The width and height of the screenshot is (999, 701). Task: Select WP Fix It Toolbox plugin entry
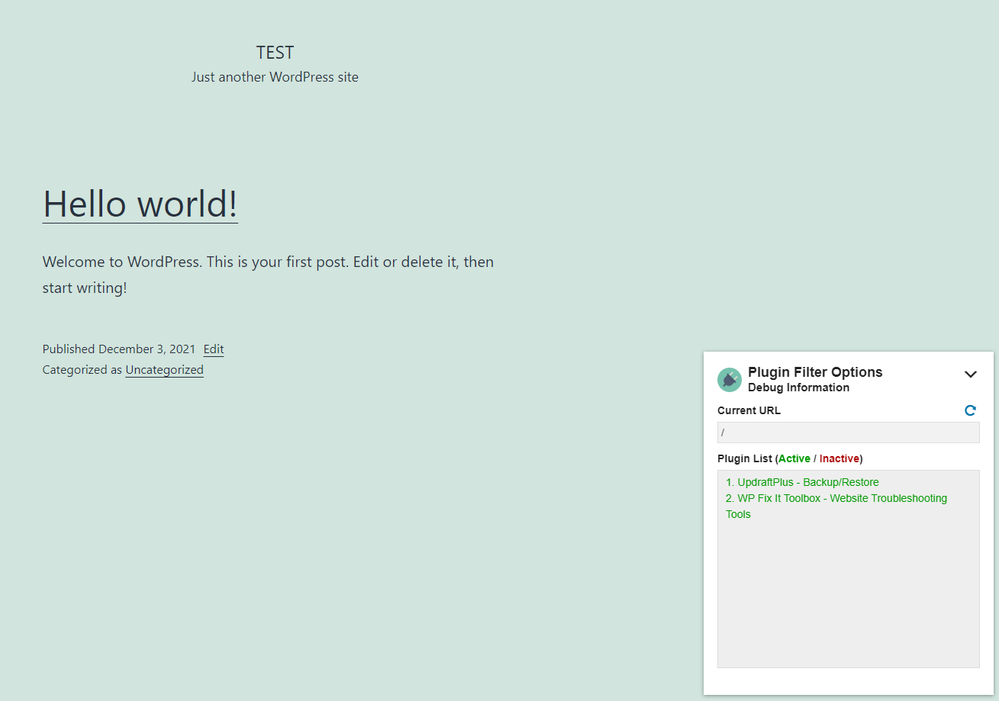(x=836, y=506)
